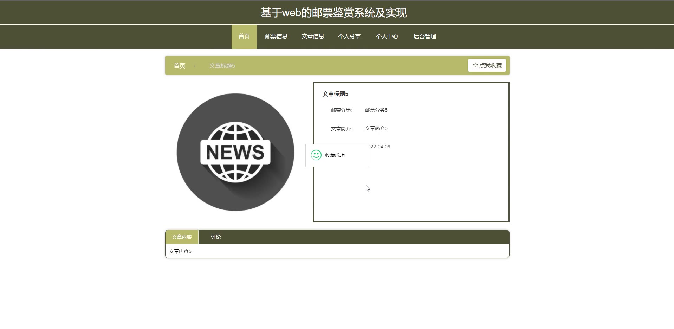This screenshot has height=329, width=674.
Task: Click the green smiley icon in the toast
Action: point(316,155)
